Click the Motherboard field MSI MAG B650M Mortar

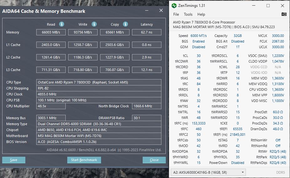pos(99,136)
